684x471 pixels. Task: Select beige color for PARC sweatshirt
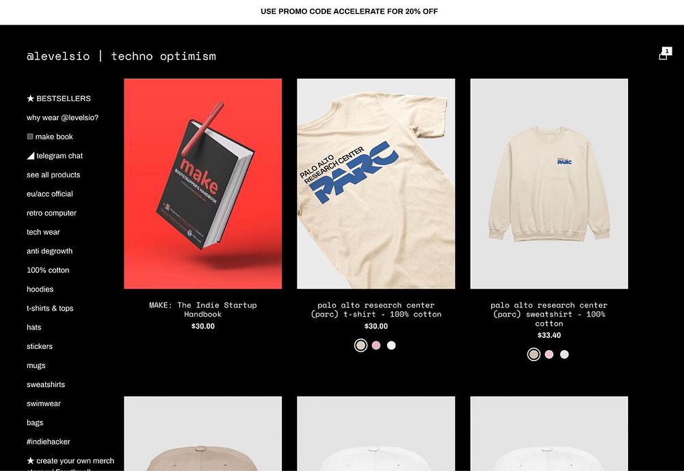coord(534,355)
